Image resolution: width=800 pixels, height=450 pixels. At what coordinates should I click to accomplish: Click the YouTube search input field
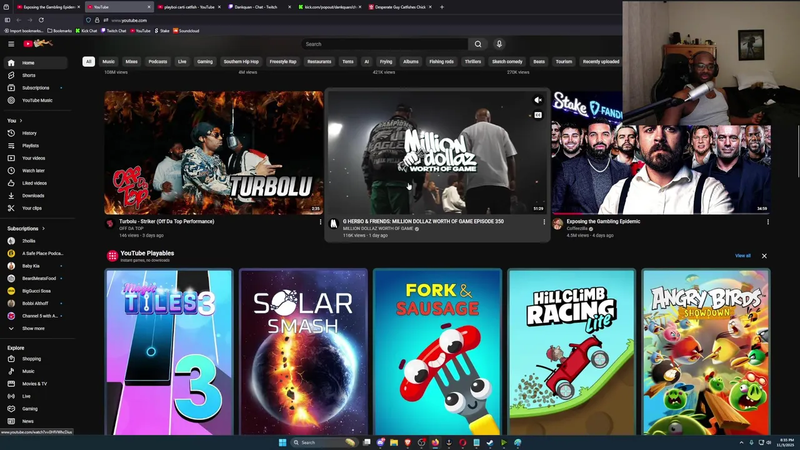(384, 44)
